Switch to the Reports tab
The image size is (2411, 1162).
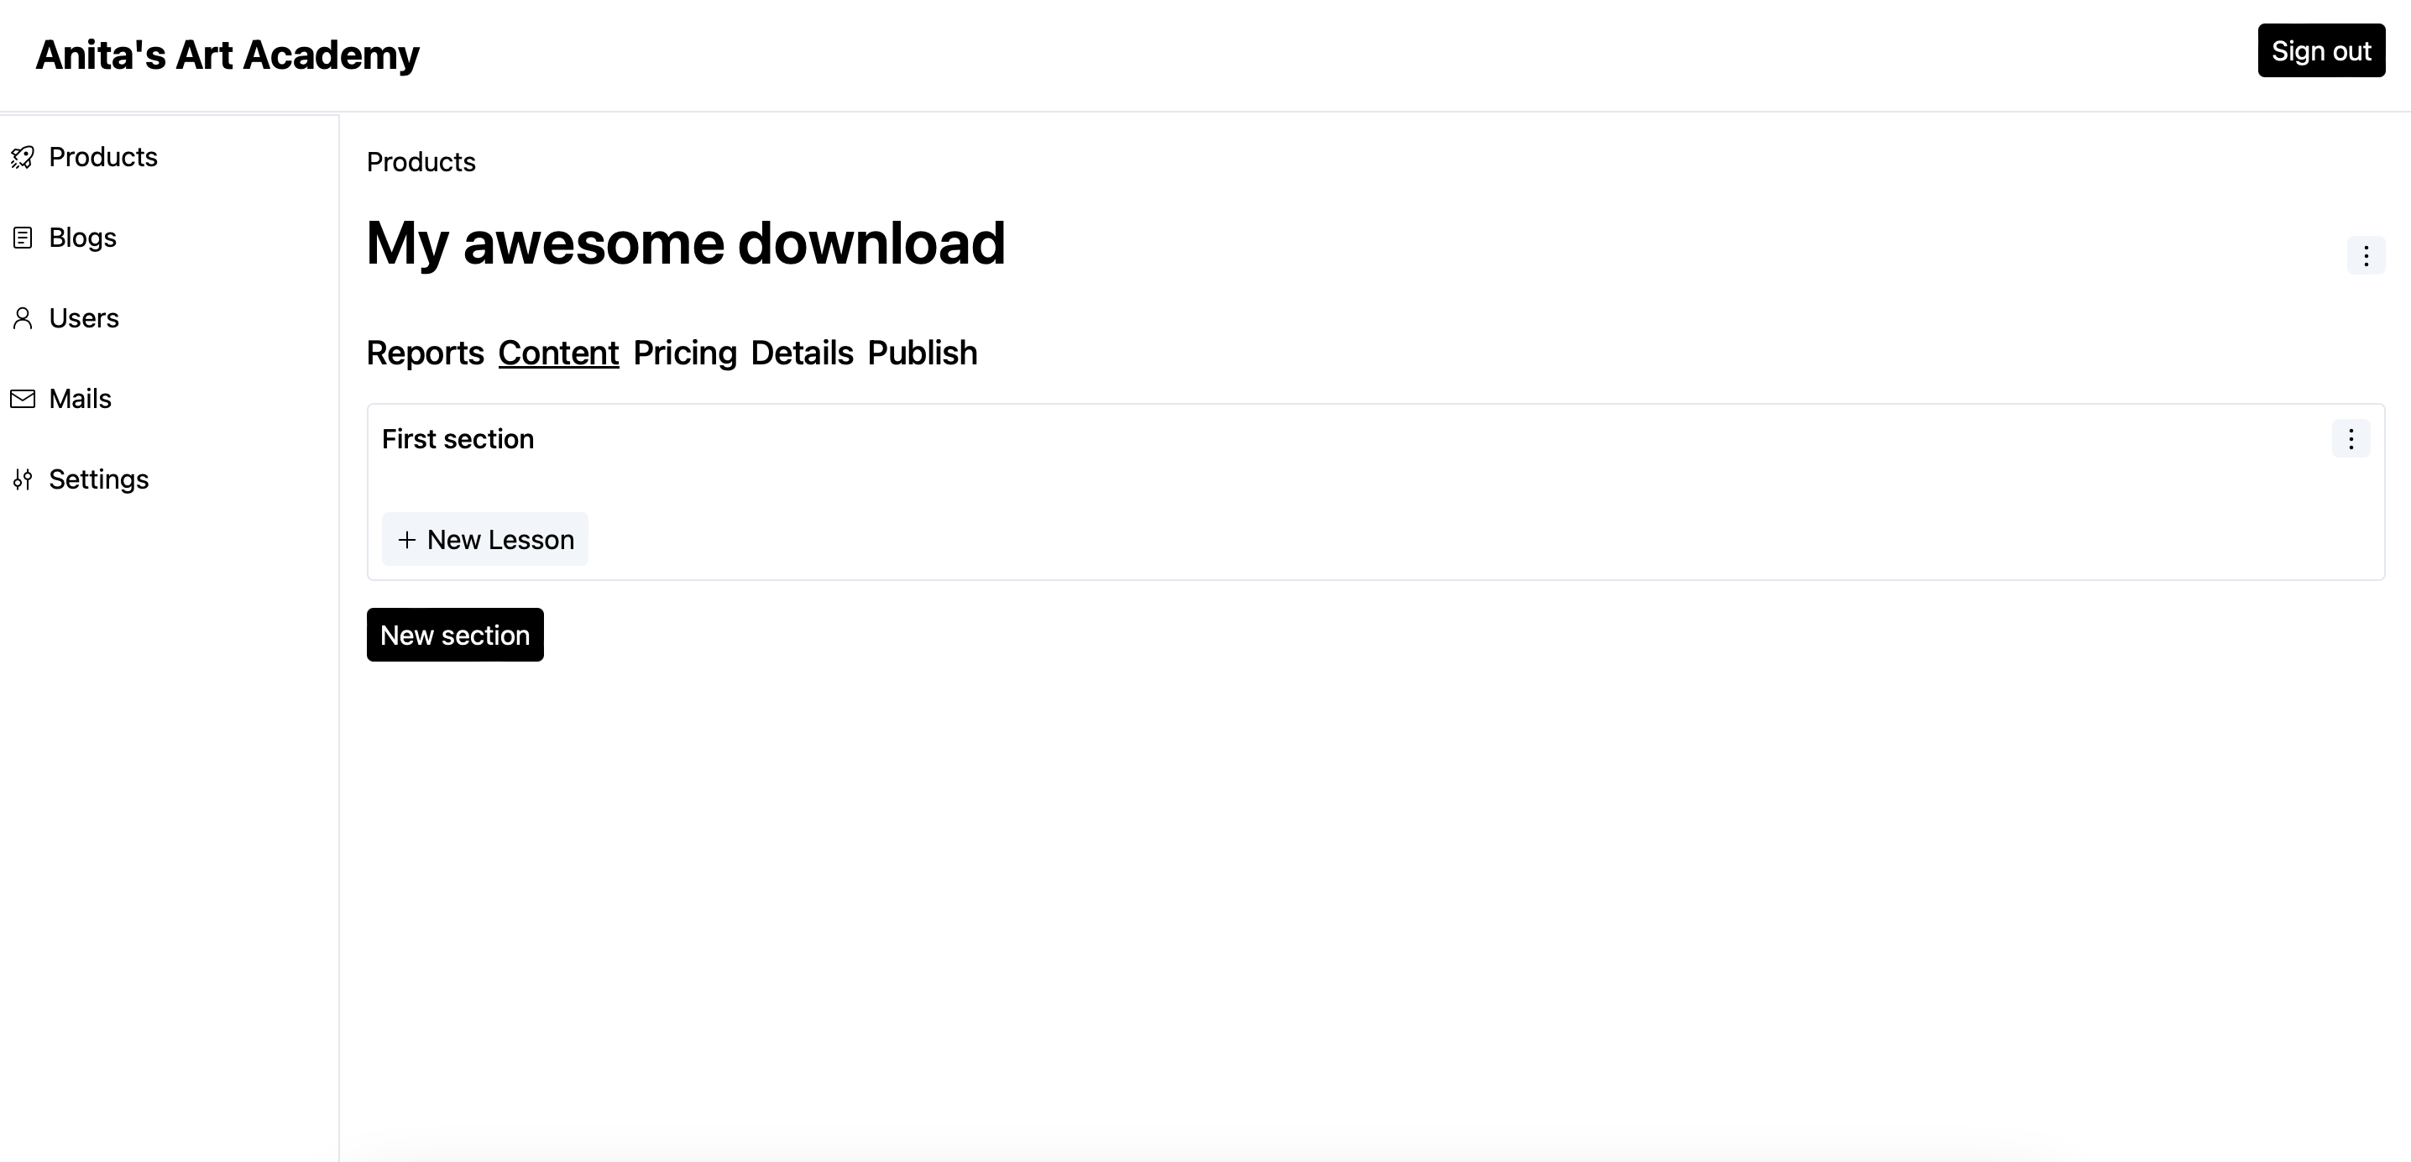pyautogui.click(x=425, y=353)
